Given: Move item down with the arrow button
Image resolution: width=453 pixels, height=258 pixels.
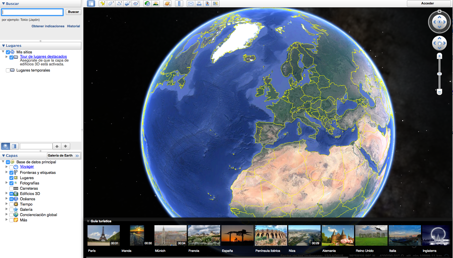Looking at the screenshot, I should tap(65, 146).
